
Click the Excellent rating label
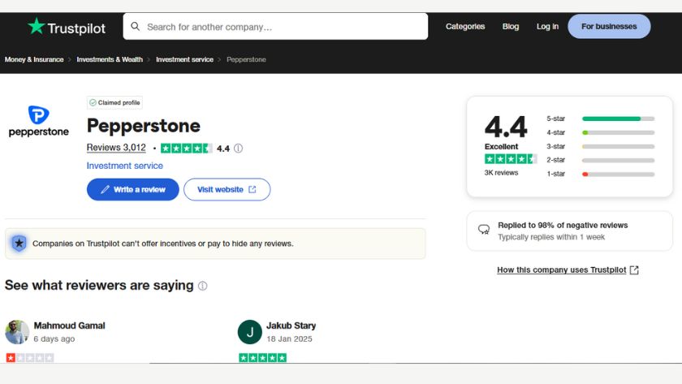pos(501,147)
